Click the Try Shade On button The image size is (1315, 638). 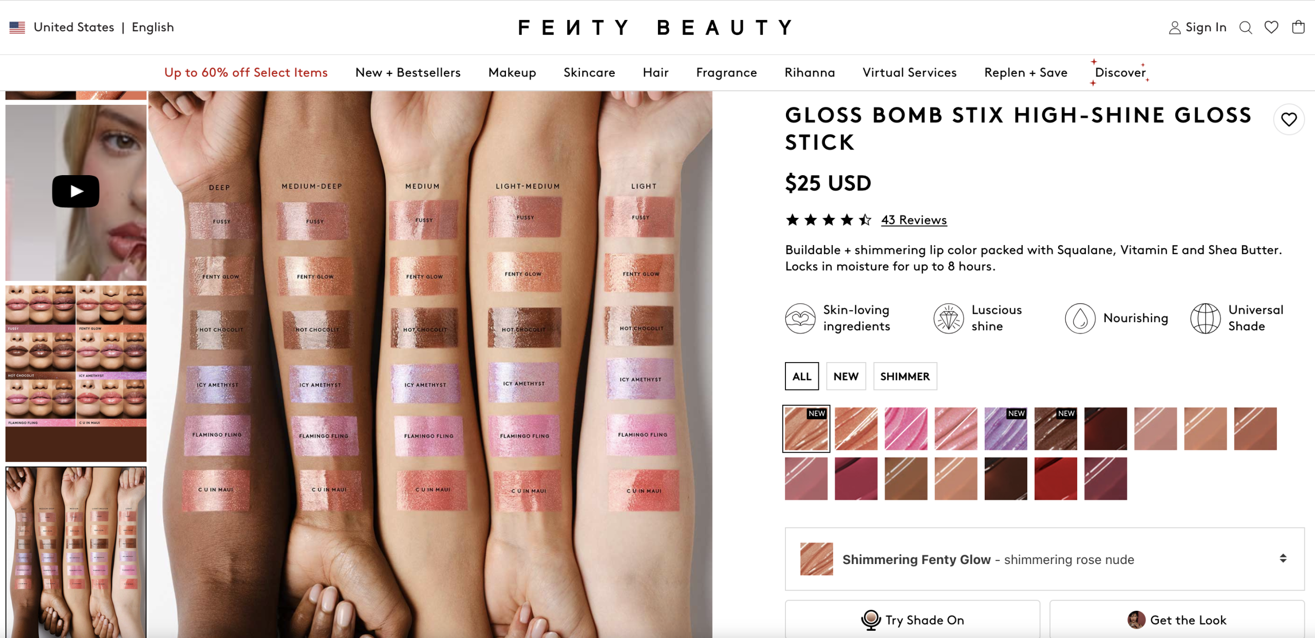tap(912, 620)
